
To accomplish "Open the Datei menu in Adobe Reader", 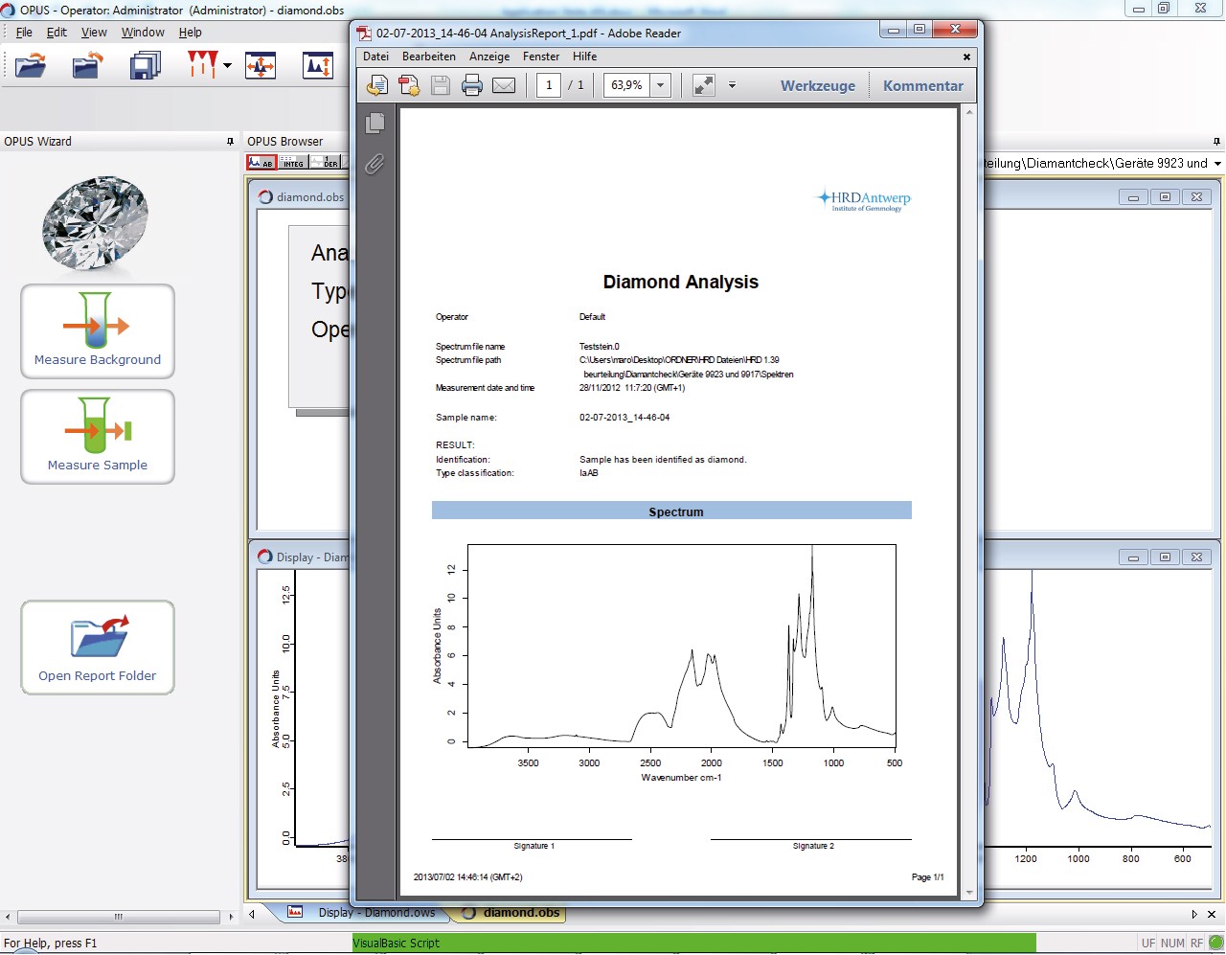I will coord(376,57).
